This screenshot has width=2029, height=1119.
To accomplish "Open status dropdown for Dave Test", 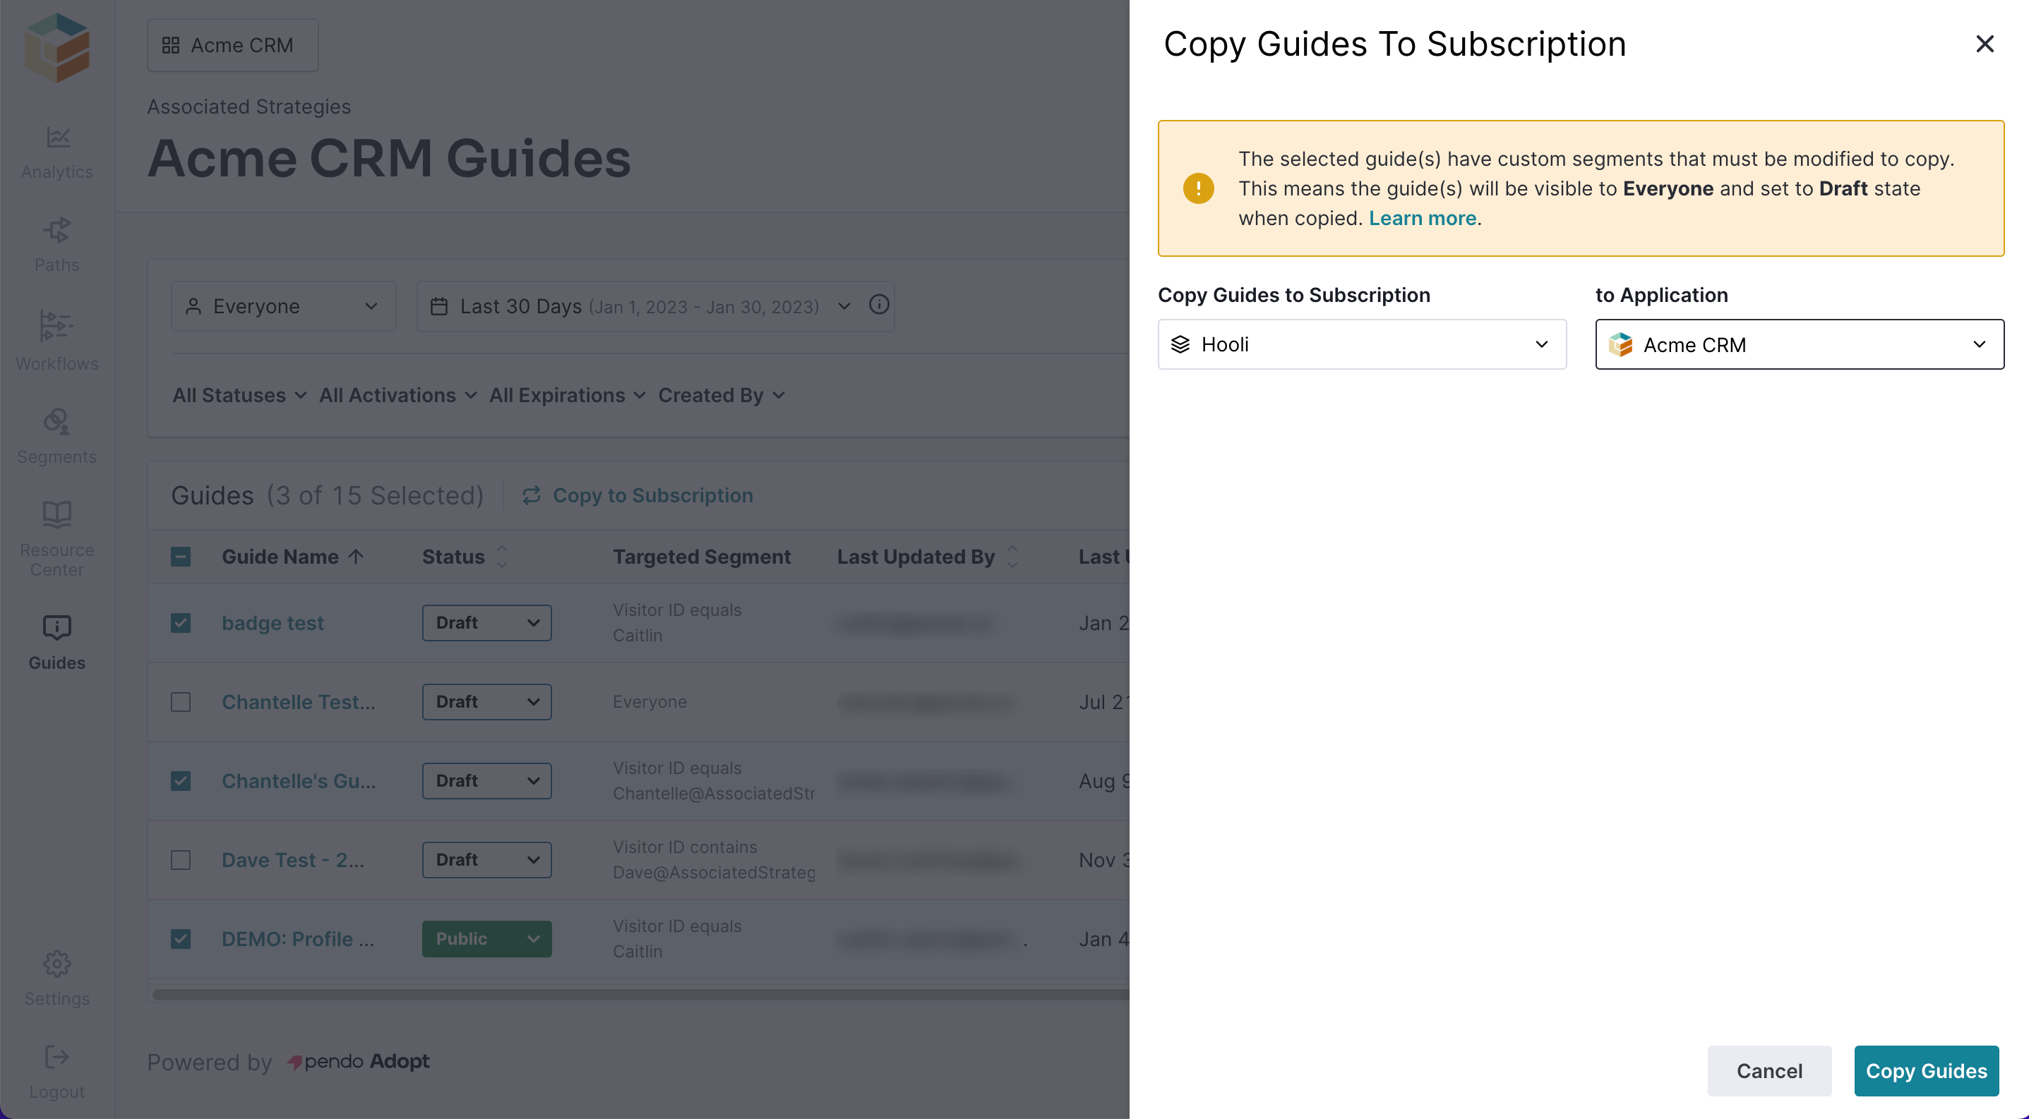I will coord(486,859).
